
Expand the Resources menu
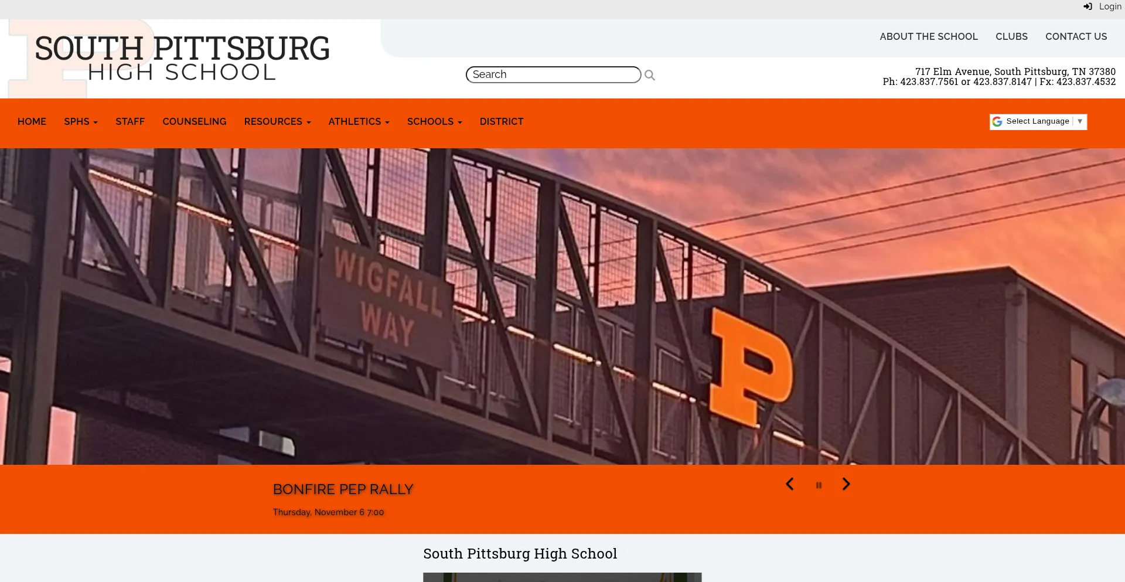277,122
